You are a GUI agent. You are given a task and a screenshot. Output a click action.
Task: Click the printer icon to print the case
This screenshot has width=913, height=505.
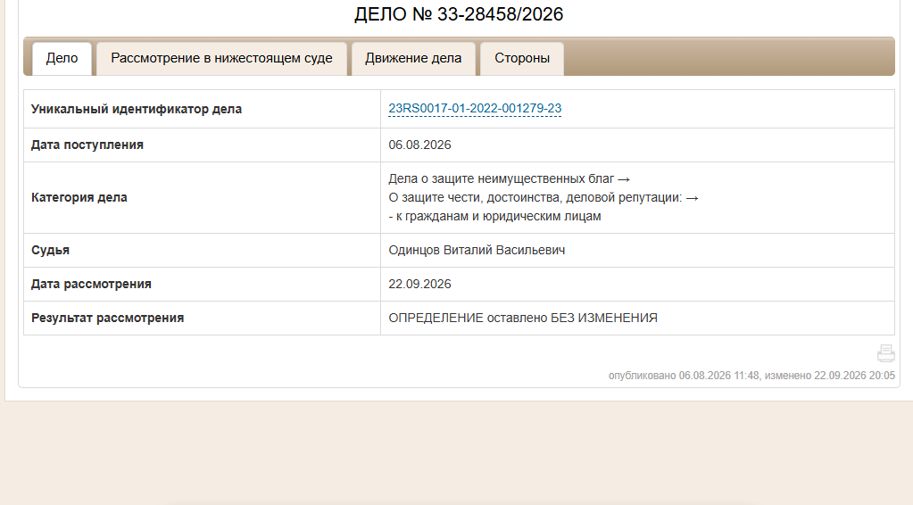point(885,353)
